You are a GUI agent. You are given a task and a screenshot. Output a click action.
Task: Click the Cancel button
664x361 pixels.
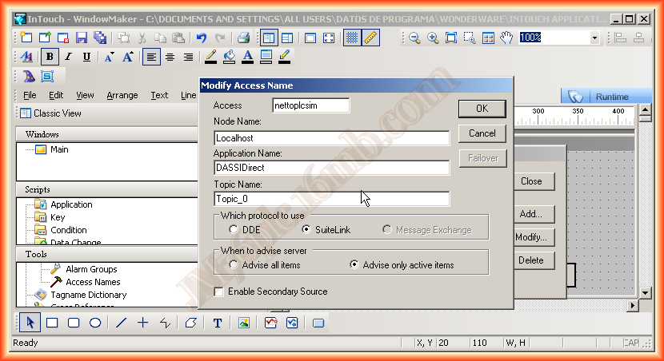point(482,133)
